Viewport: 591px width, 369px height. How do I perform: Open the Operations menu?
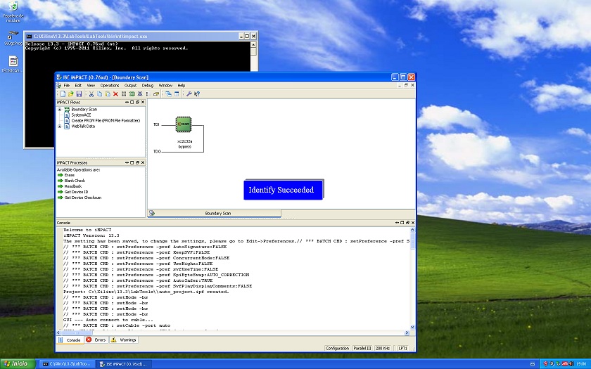(110, 85)
